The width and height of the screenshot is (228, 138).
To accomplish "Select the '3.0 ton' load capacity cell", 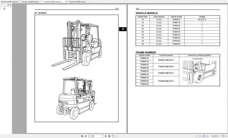I will click(x=159, y=32).
